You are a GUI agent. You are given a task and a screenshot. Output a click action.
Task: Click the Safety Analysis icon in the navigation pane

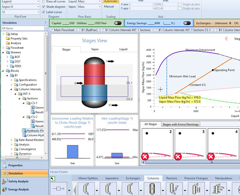coord(4,181)
